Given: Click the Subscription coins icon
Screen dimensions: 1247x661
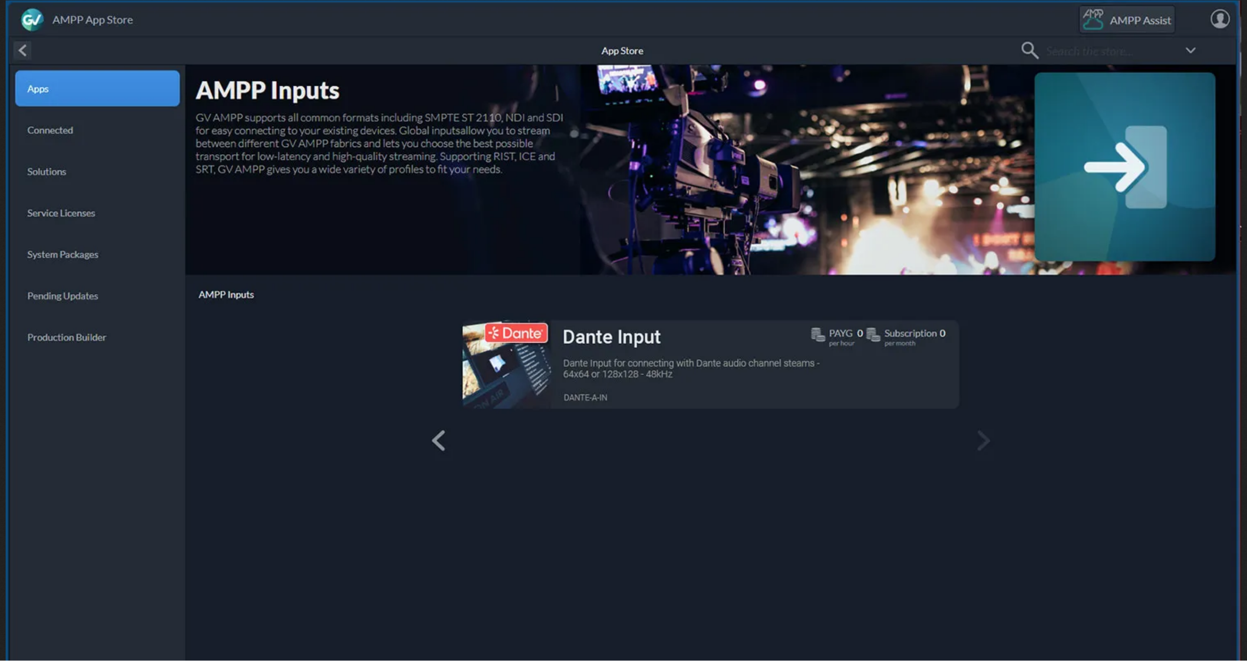Looking at the screenshot, I should click(x=873, y=334).
